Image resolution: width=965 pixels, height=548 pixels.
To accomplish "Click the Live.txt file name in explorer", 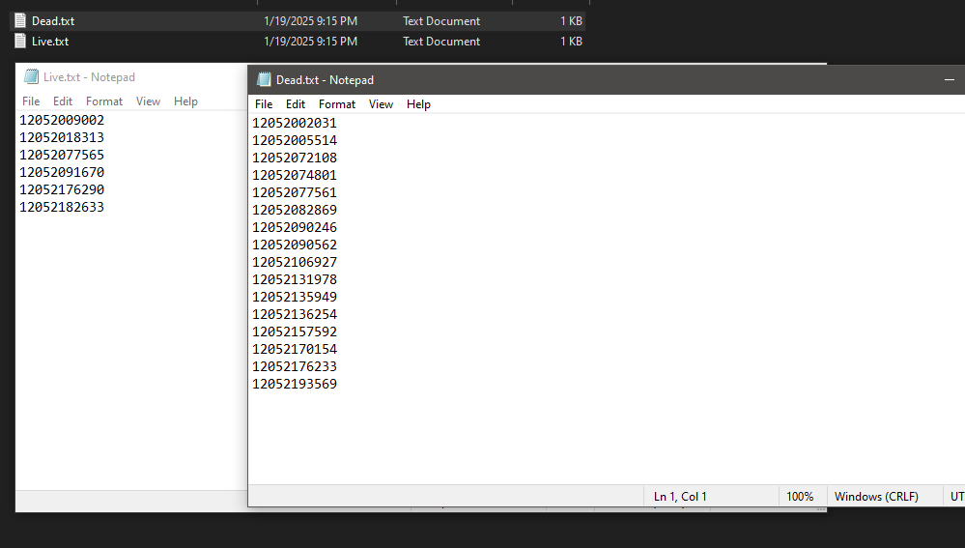I will click(x=50, y=42).
